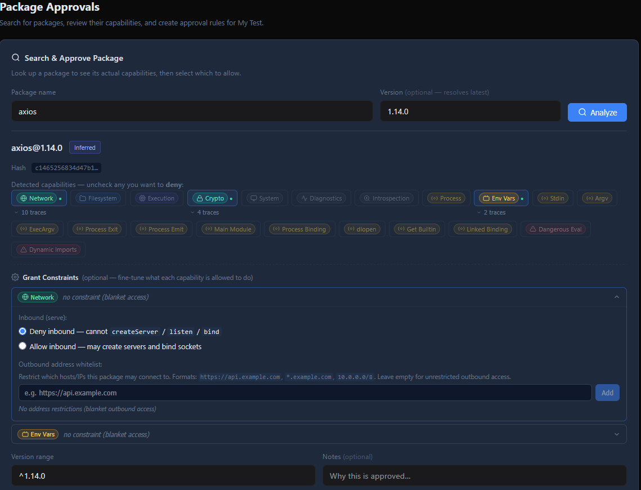
Task: Toggle the Linked Binding capability chip
Action: 483,229
